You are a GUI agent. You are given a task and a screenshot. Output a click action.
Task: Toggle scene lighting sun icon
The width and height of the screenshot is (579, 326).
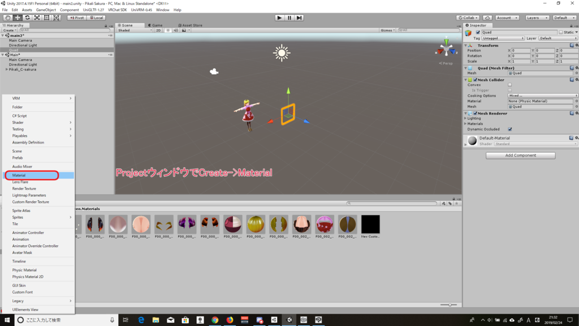[x=168, y=31]
